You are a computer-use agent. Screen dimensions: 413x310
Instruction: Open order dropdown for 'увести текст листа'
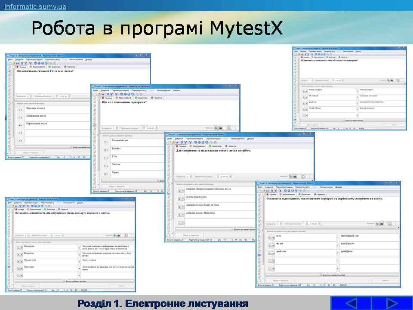pos(181,198)
